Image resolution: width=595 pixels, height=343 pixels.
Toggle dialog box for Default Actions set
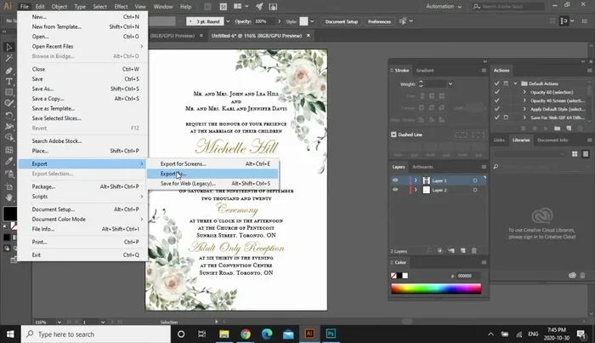point(506,83)
